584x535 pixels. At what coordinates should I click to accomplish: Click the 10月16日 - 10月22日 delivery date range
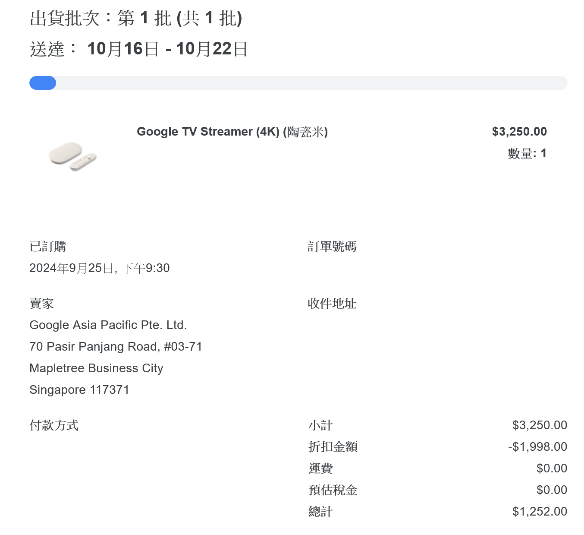(167, 49)
